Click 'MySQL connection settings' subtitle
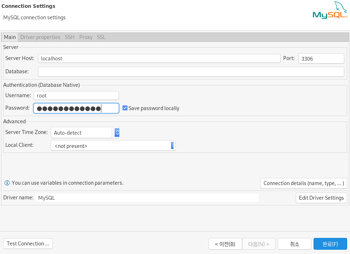 (x=34, y=18)
